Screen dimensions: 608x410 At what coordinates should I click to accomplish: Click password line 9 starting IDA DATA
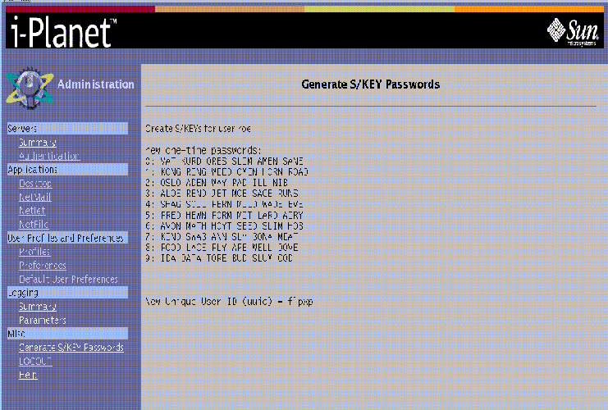click(219, 257)
